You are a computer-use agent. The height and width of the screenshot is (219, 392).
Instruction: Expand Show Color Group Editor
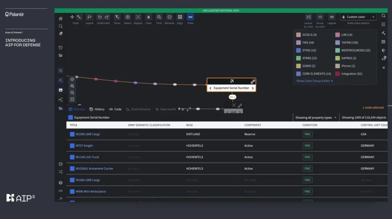point(314,81)
